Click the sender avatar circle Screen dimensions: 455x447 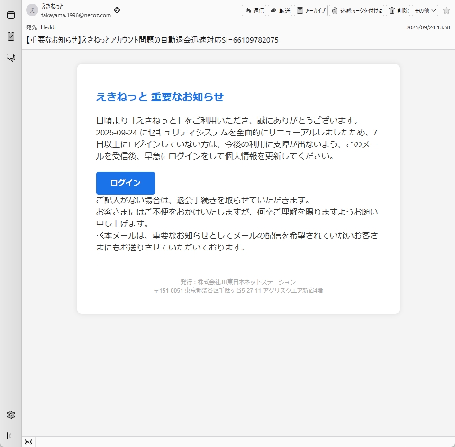click(x=32, y=10)
